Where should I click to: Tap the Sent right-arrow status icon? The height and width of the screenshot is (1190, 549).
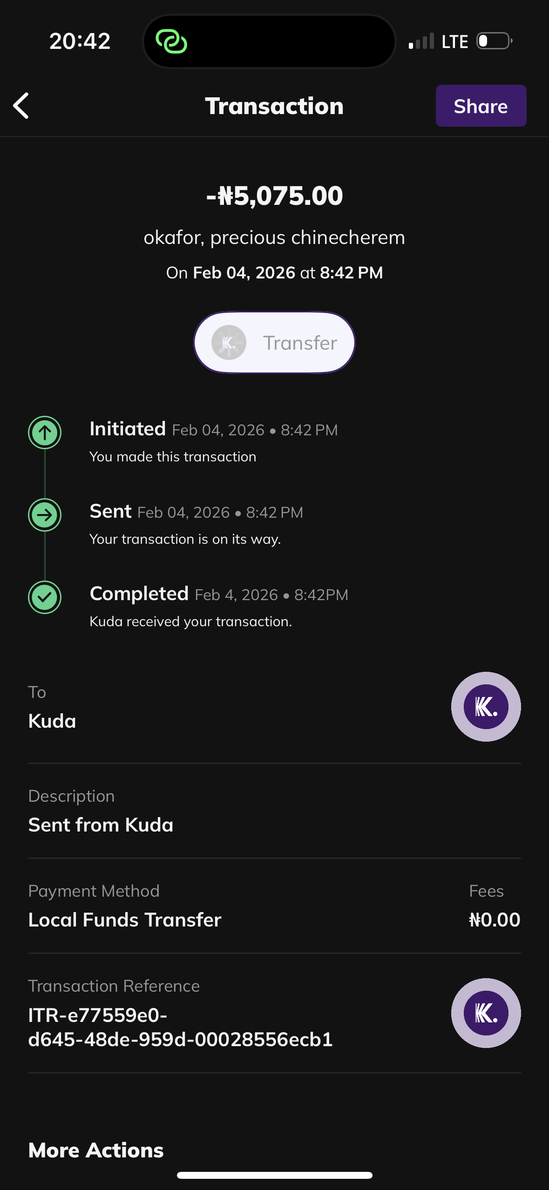(45, 515)
